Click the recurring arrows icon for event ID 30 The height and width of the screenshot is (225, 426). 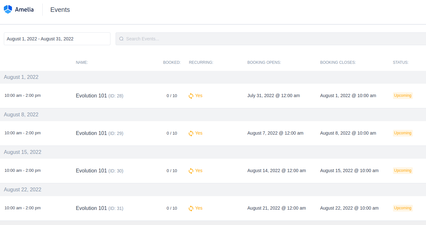pos(191,171)
